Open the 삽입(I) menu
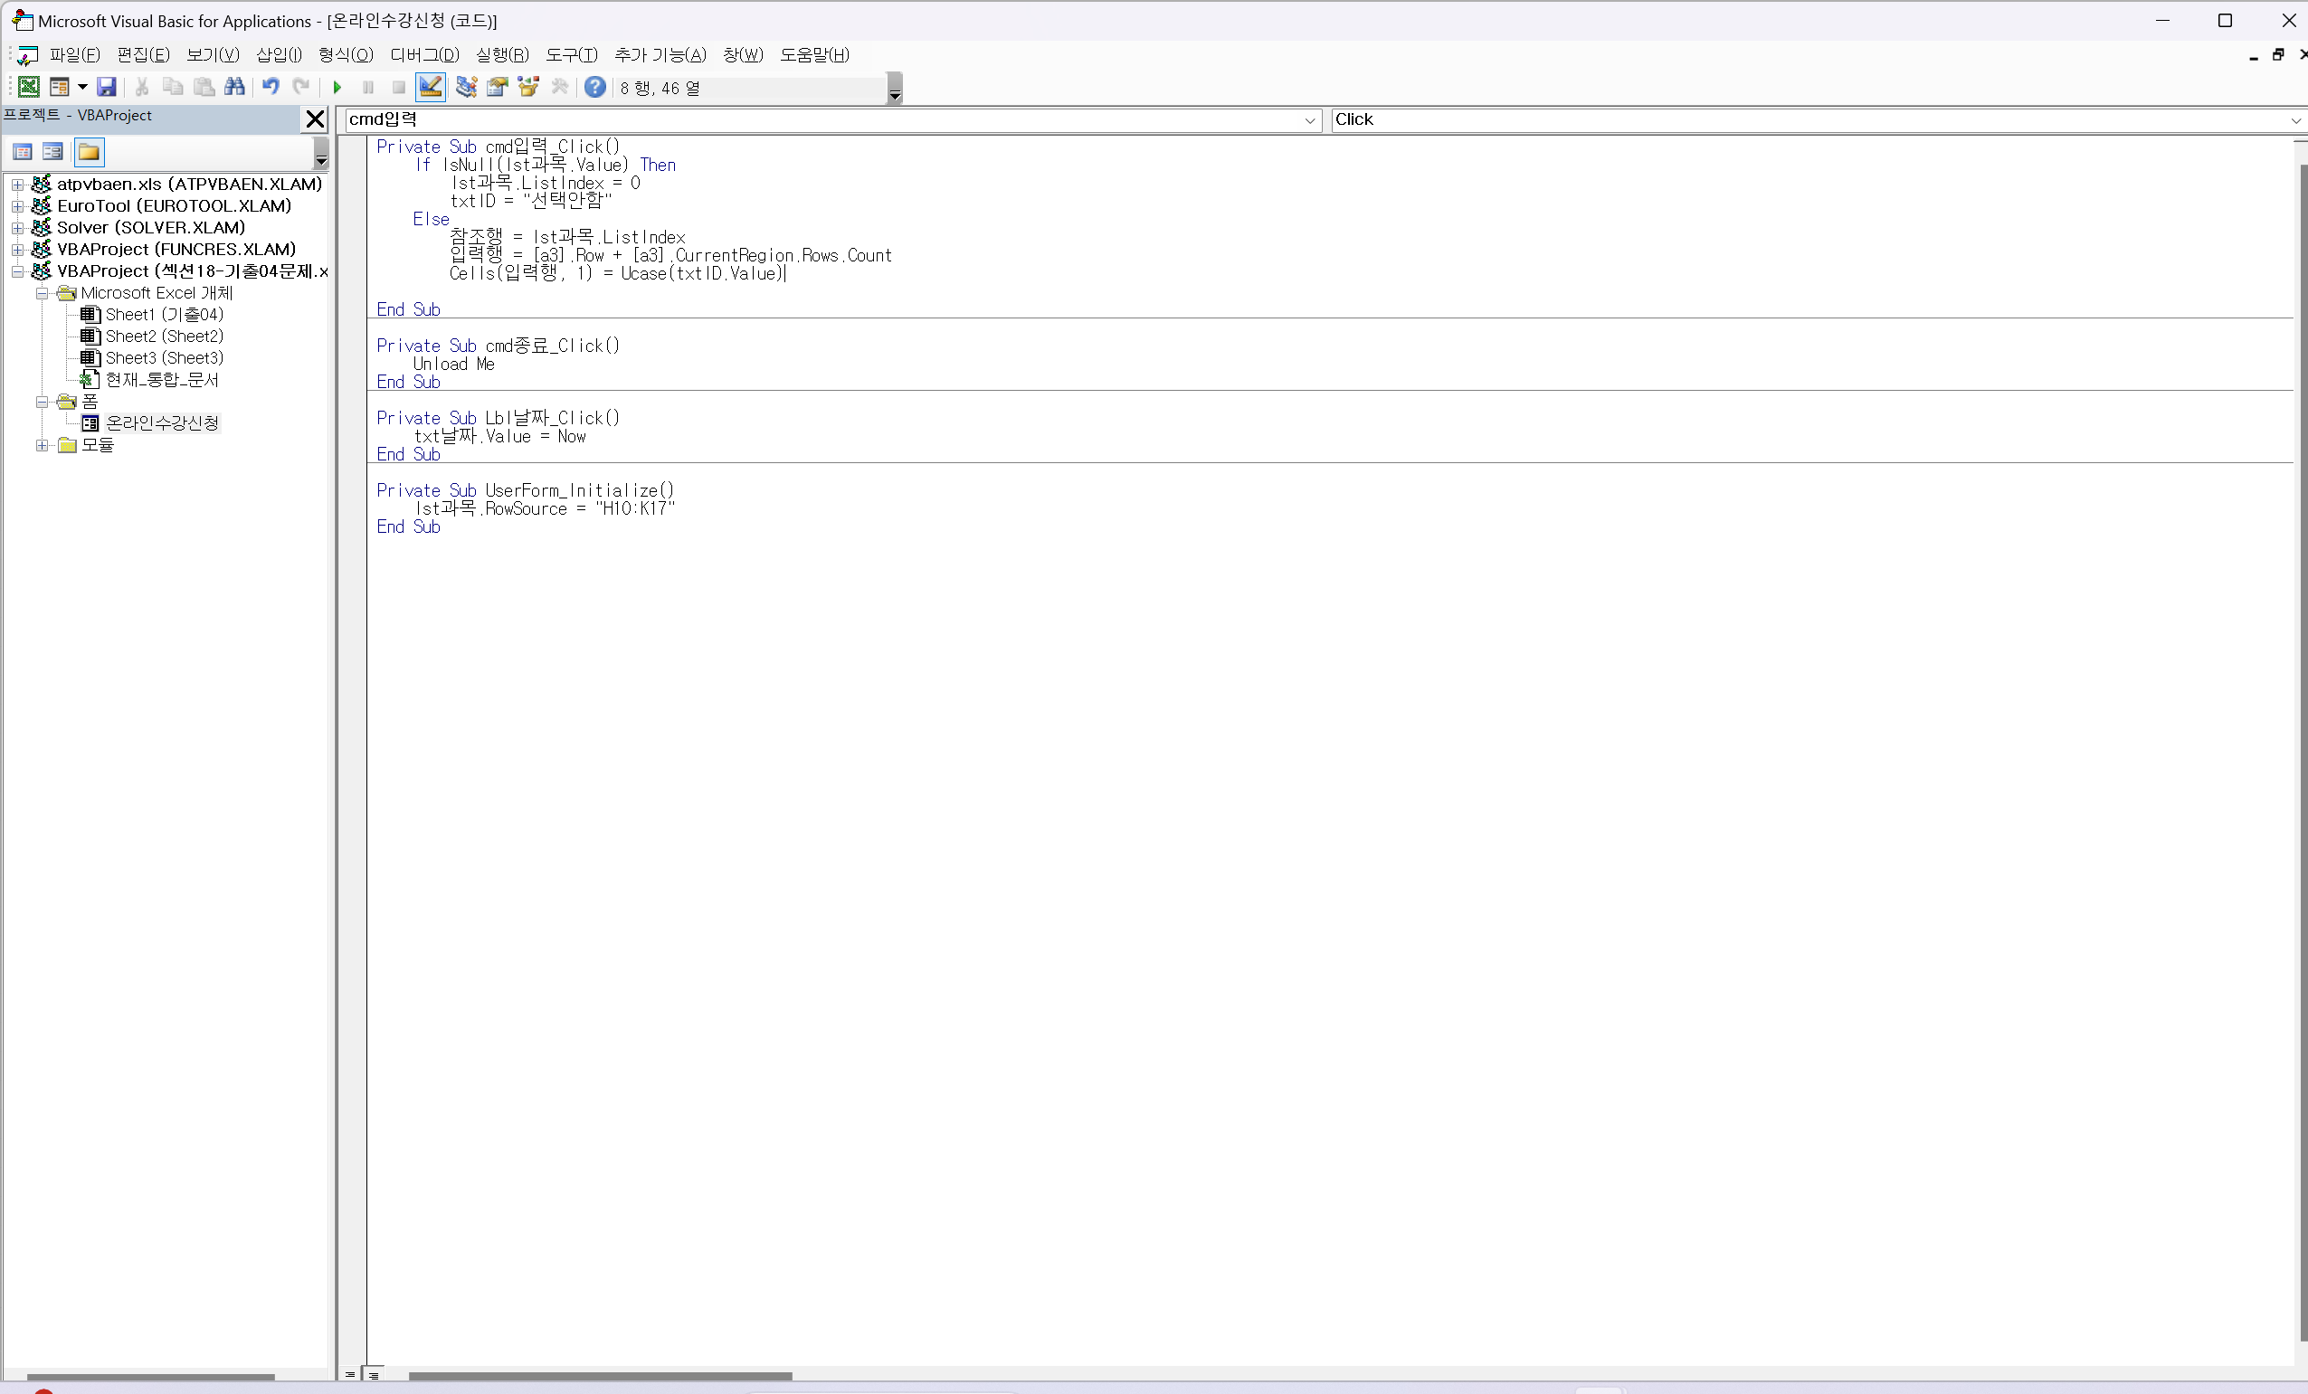2308x1394 pixels. coord(278,55)
